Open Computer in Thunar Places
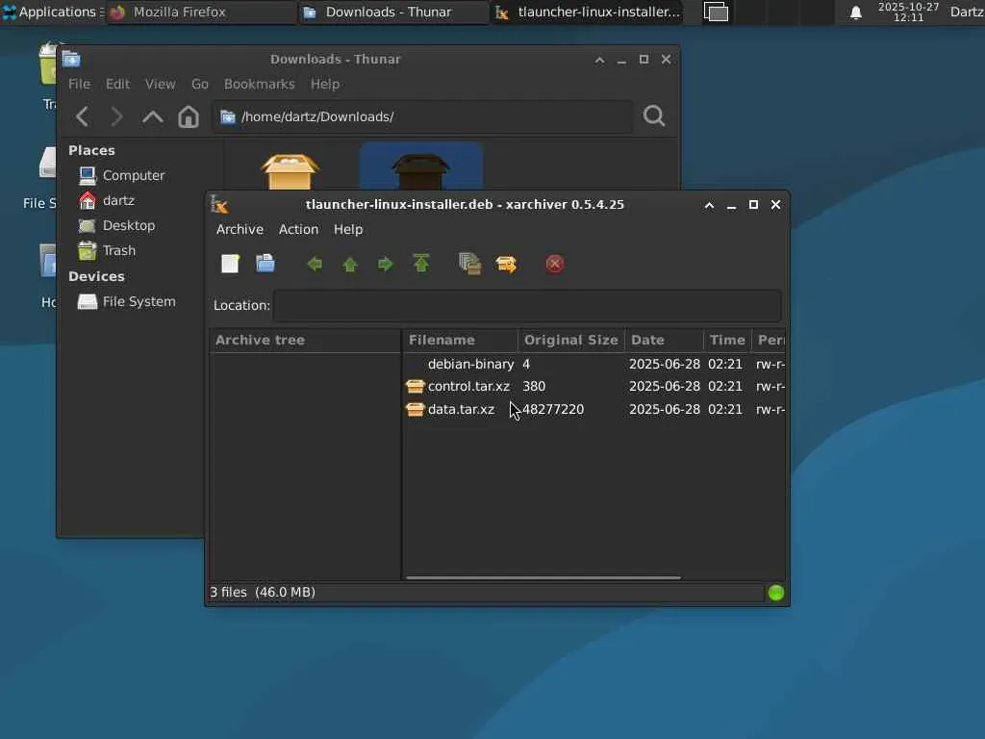 pyautogui.click(x=133, y=175)
